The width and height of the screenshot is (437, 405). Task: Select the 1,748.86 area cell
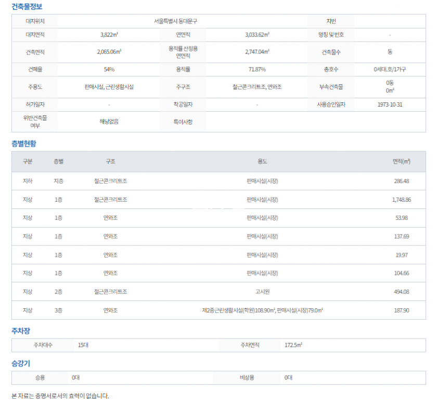pos(401,200)
